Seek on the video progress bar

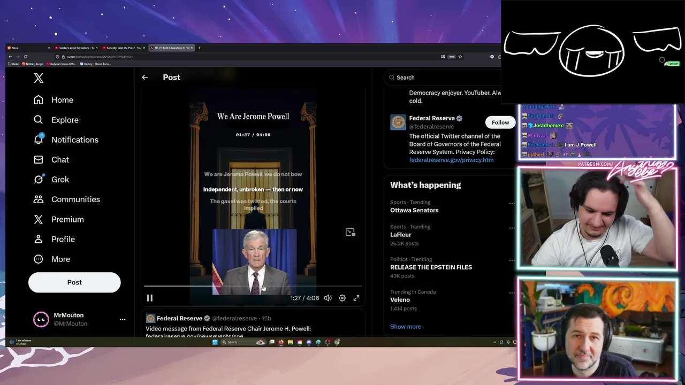point(253,286)
